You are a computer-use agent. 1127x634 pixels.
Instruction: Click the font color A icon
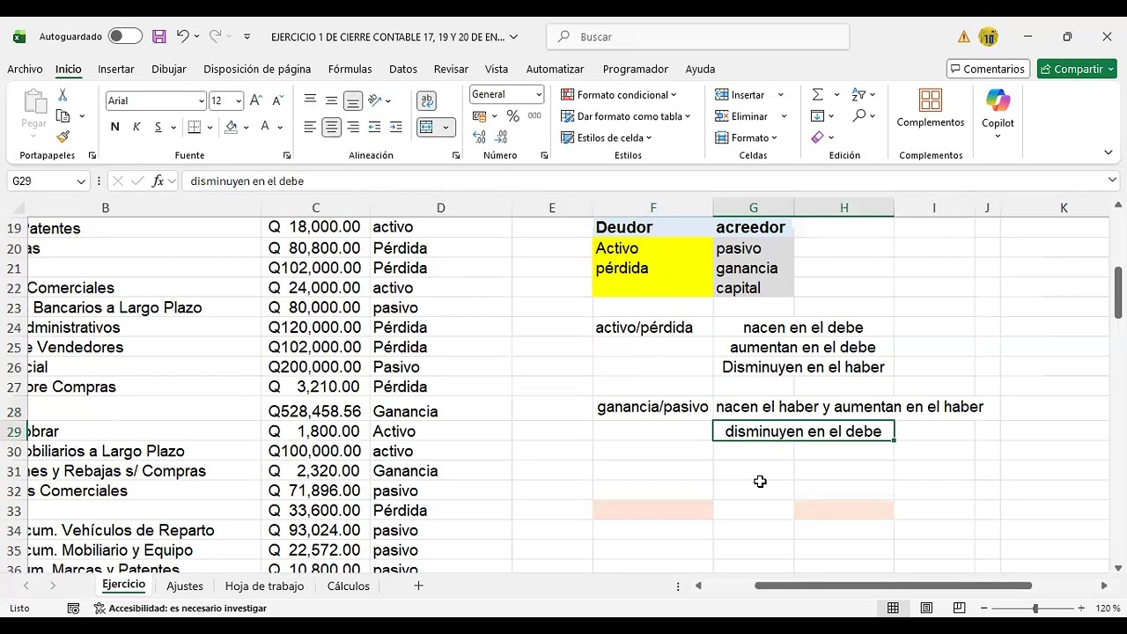click(x=265, y=127)
